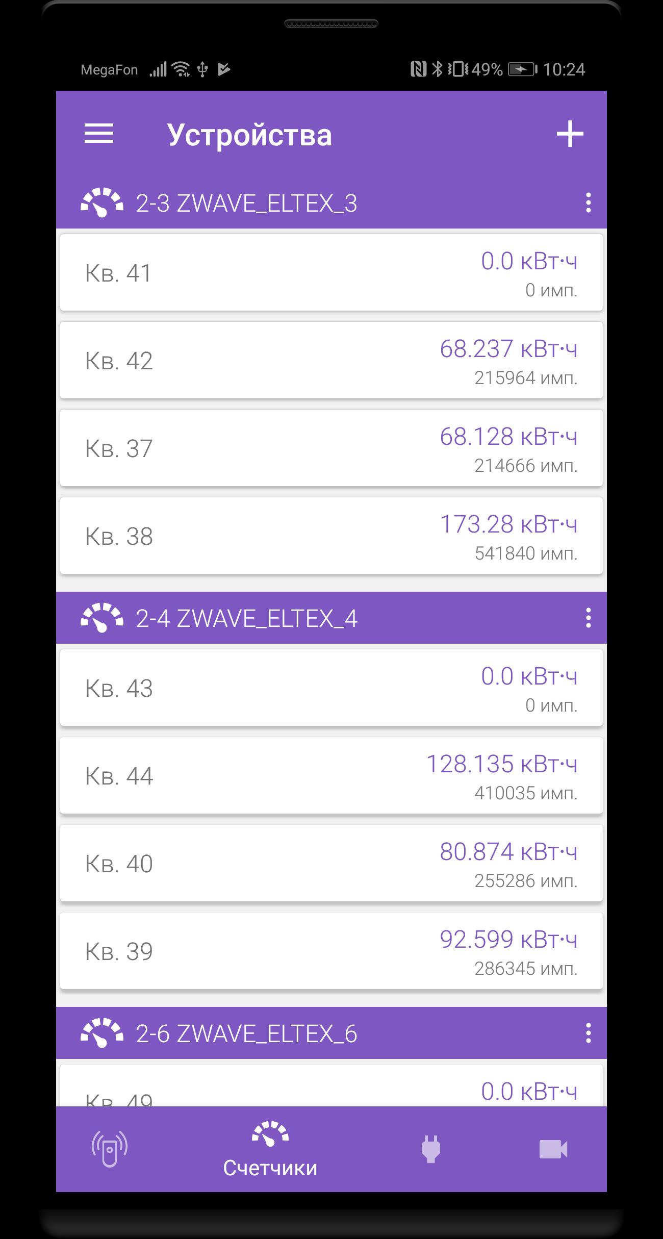Switch to the video camera tab
Screen dimensions: 663x1239
coord(553,1149)
